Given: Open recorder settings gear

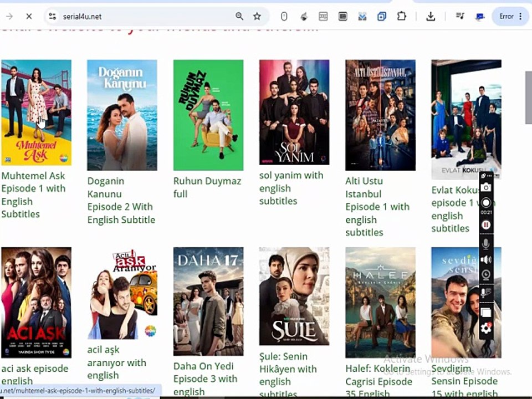Looking at the screenshot, I should pos(486,328).
